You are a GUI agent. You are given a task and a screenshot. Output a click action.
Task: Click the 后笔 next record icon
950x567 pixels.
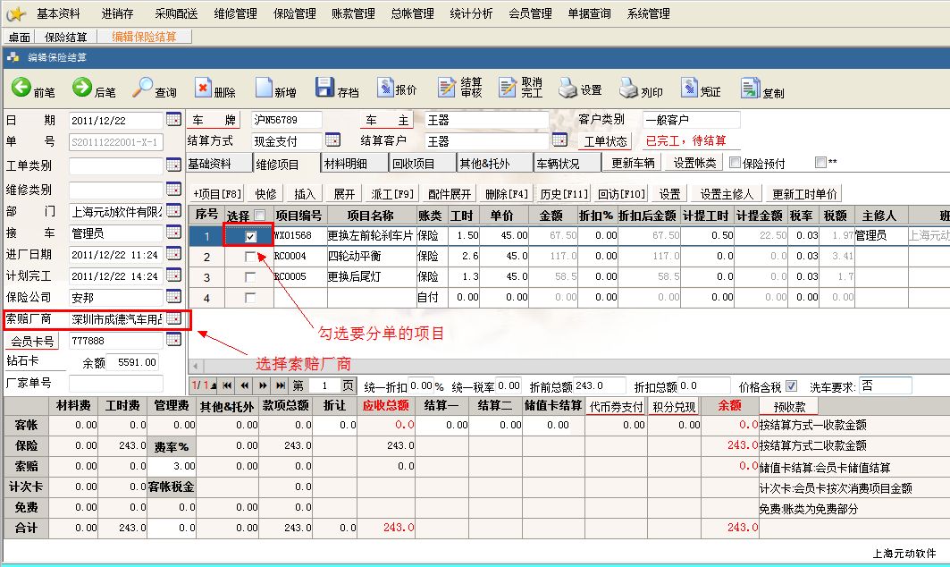(x=82, y=88)
